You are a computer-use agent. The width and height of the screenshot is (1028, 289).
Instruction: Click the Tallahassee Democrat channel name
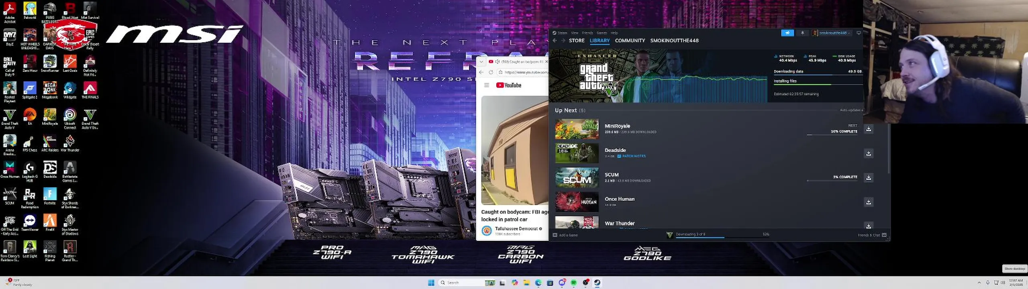[516, 228]
